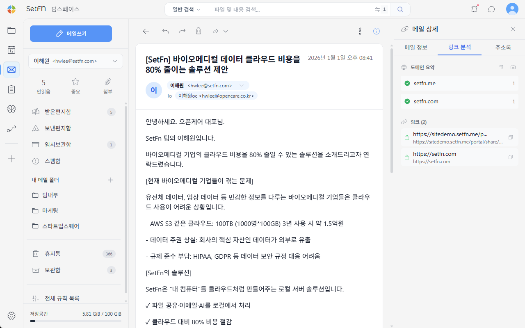Open 보관함 archive folder
525x328 pixels.
[x=74, y=270]
